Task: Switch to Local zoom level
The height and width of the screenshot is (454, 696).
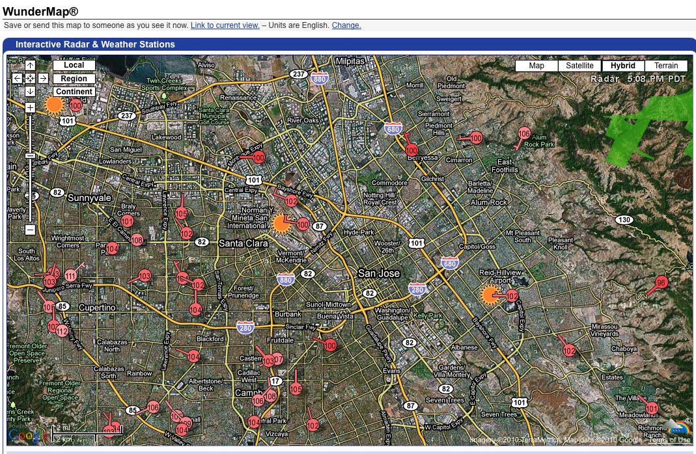Action: tap(74, 65)
